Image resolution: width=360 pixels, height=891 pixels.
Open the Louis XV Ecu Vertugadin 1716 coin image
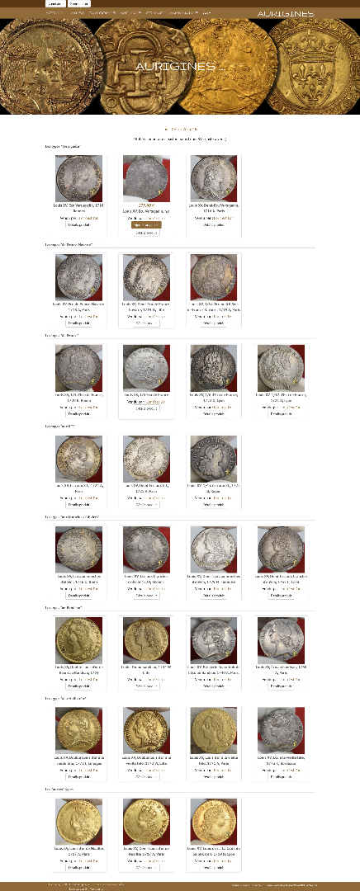[x=79, y=178]
